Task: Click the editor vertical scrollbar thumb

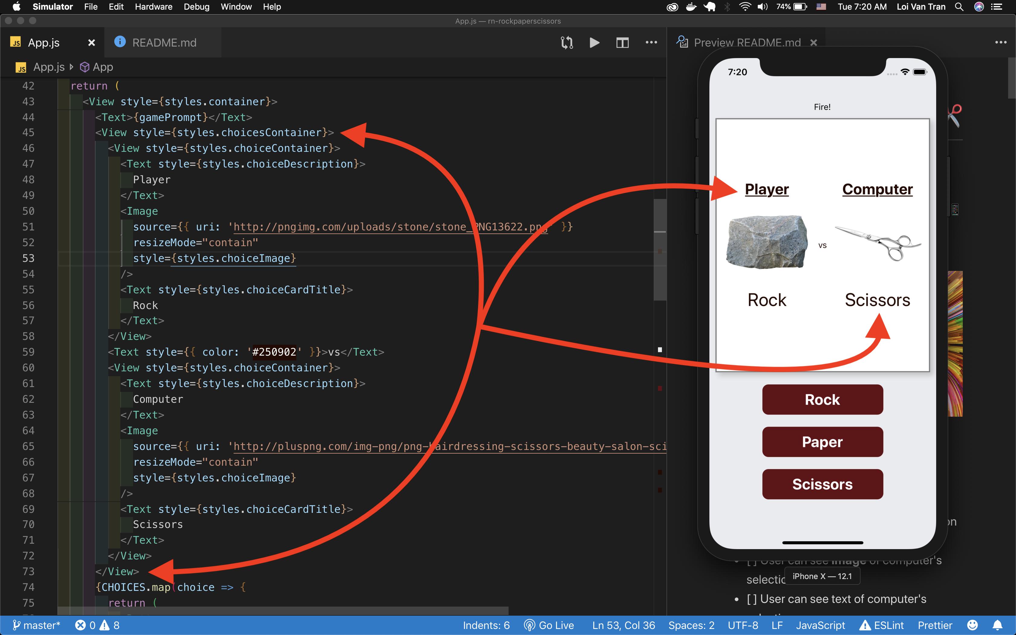Action: click(660, 250)
